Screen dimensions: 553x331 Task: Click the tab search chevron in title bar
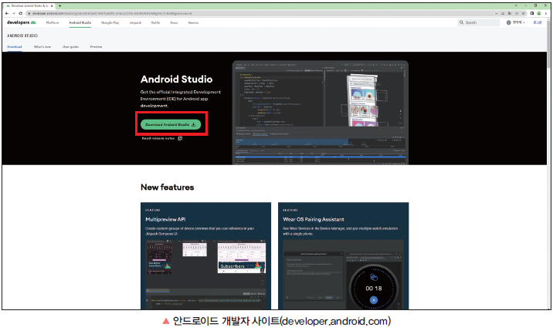point(516,5)
